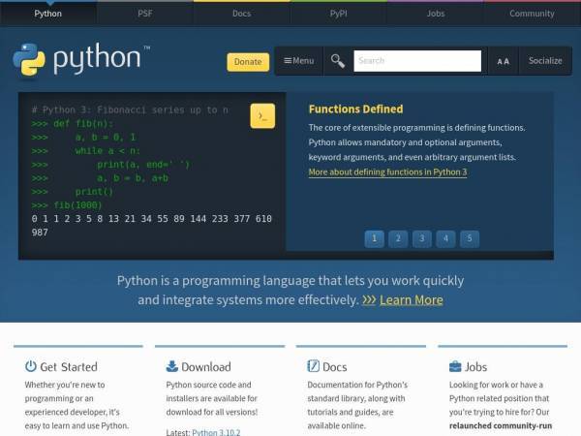Click the Docs notepad icon
The height and width of the screenshot is (436, 581).
pos(313,366)
